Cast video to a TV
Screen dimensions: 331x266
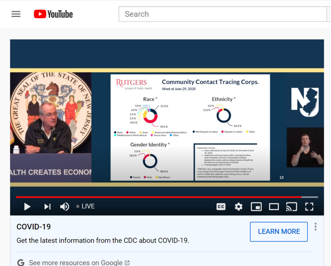click(291, 207)
